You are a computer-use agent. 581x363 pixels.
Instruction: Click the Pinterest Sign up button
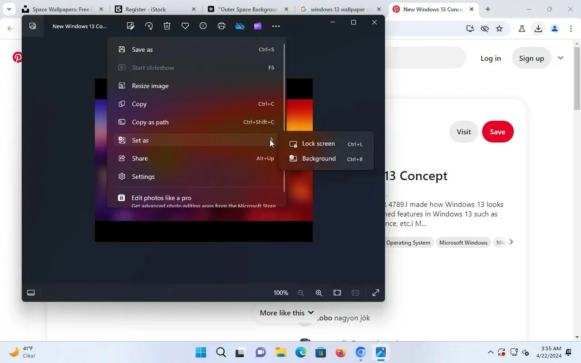(532, 58)
